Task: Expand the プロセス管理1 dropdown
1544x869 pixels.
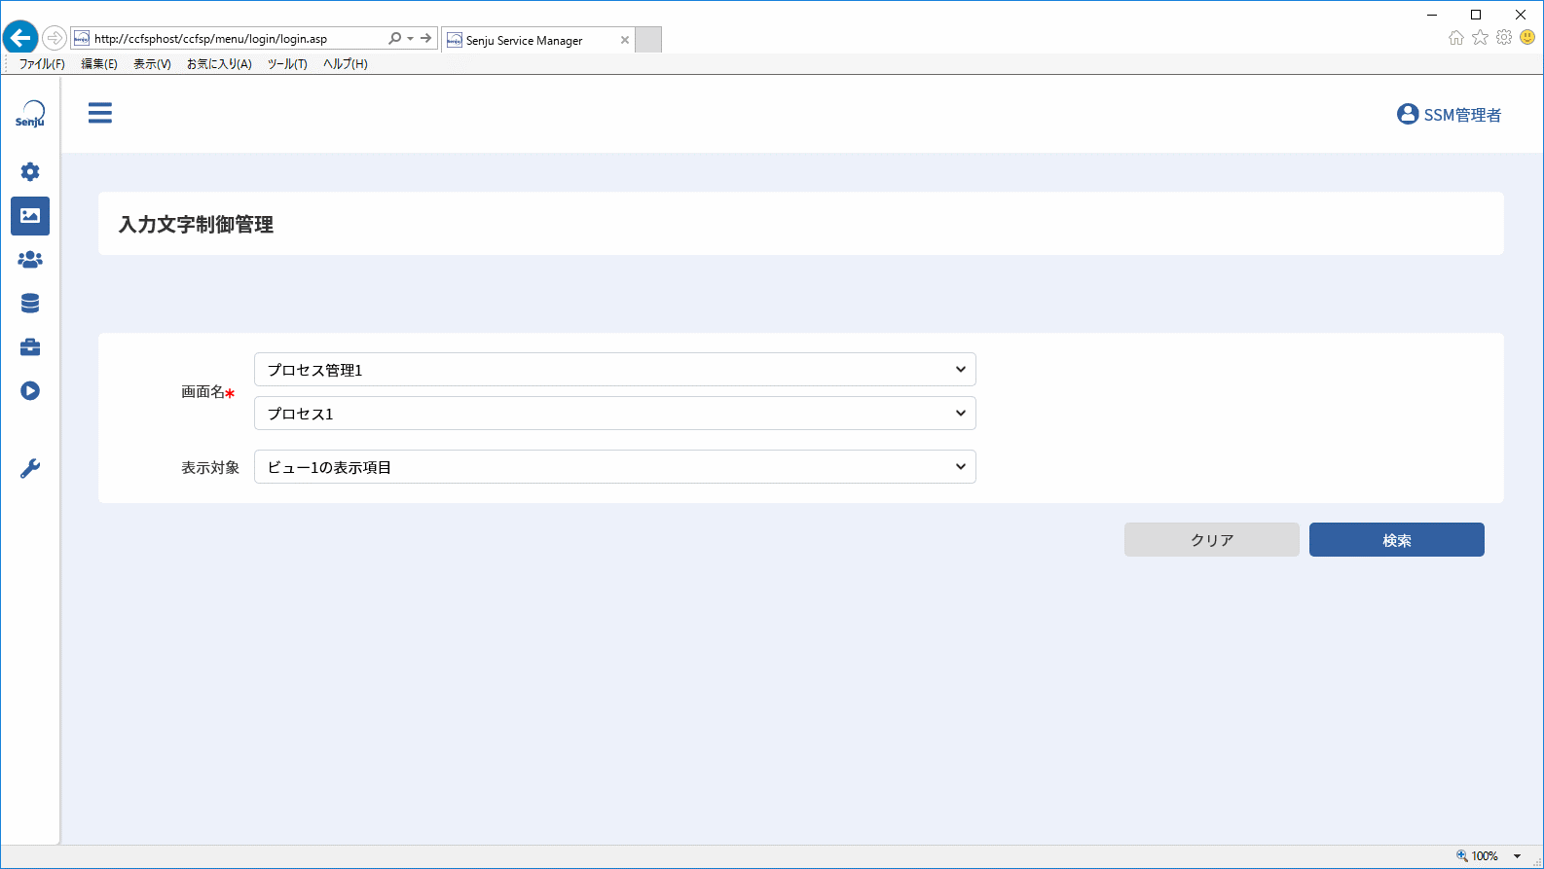Action: click(x=615, y=370)
